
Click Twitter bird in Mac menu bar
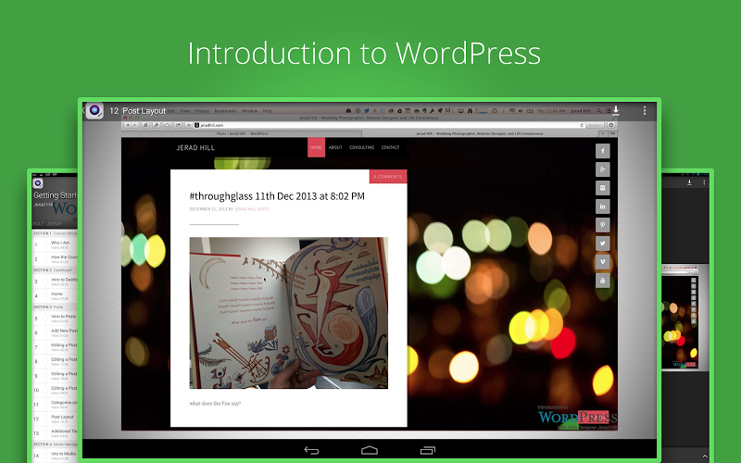(x=366, y=110)
